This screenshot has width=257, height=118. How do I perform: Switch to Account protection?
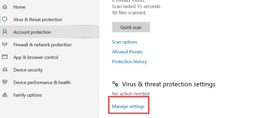tap(32, 32)
